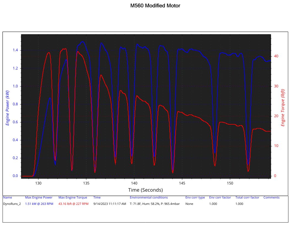Click the 10 tick on torque axis
Image resolution: width=291 pixels, height=225 pixels.
click(276, 146)
